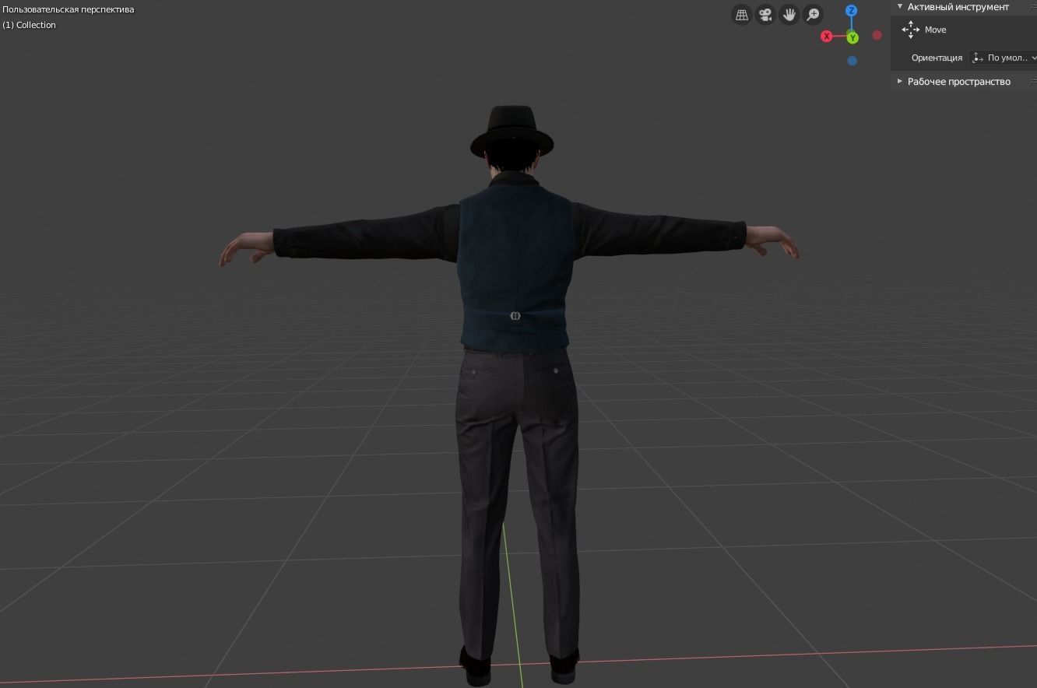Toggle perspective/orthographic view grid icon
1037x688 pixels.
pos(742,15)
